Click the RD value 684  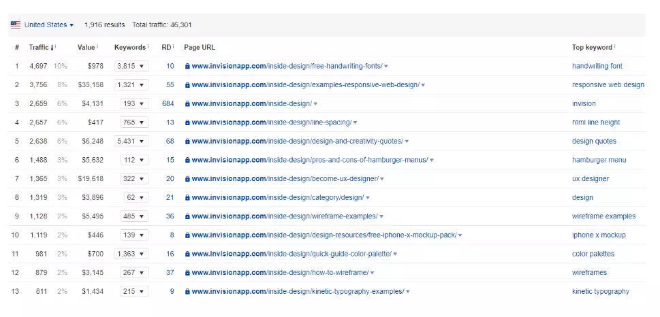168,103
